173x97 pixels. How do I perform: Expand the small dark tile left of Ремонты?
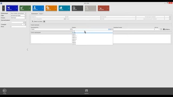coord(4,8)
